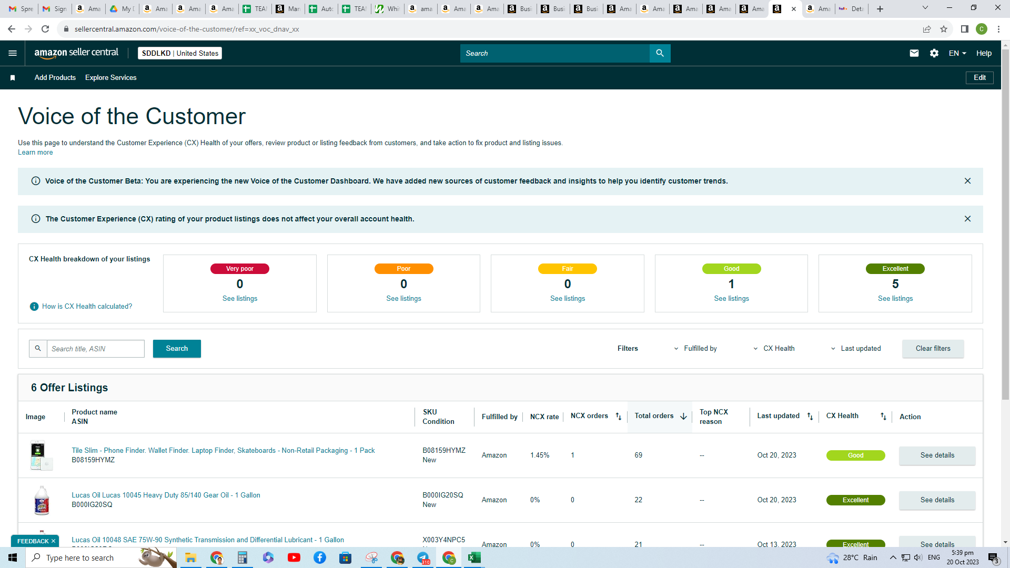The width and height of the screenshot is (1010, 568).
Task: Open the CX Health filter dropdown
Action: tap(774, 349)
